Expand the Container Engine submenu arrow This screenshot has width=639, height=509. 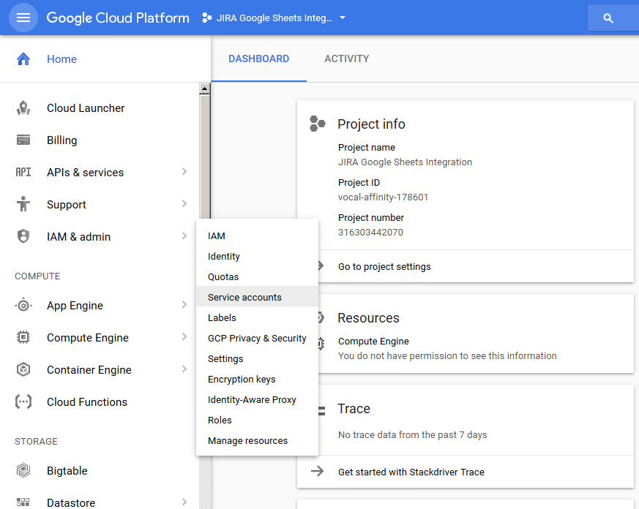184,370
